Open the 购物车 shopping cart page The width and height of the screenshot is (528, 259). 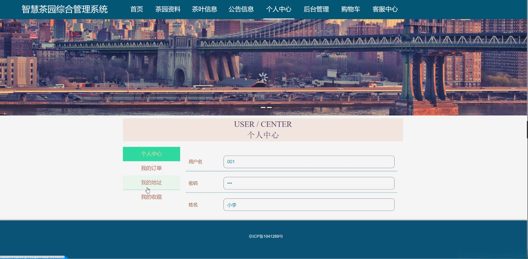(351, 9)
